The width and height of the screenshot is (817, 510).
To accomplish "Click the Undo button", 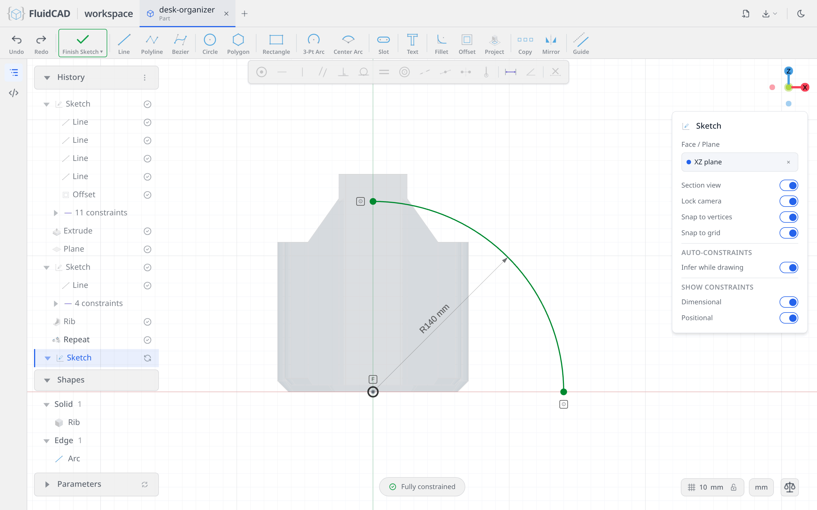I will pos(16,44).
